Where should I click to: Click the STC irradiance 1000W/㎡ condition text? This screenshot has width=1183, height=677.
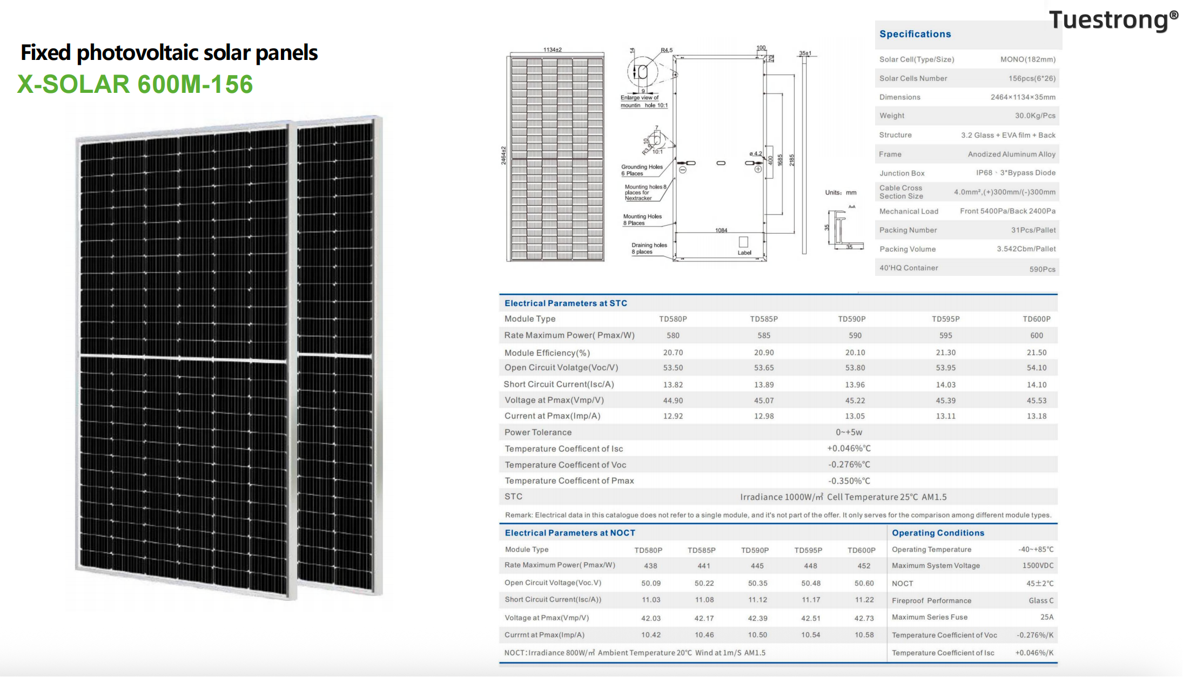click(843, 497)
